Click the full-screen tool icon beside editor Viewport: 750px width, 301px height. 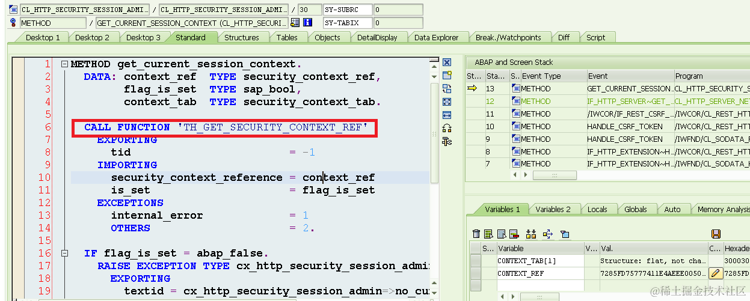coord(447,102)
